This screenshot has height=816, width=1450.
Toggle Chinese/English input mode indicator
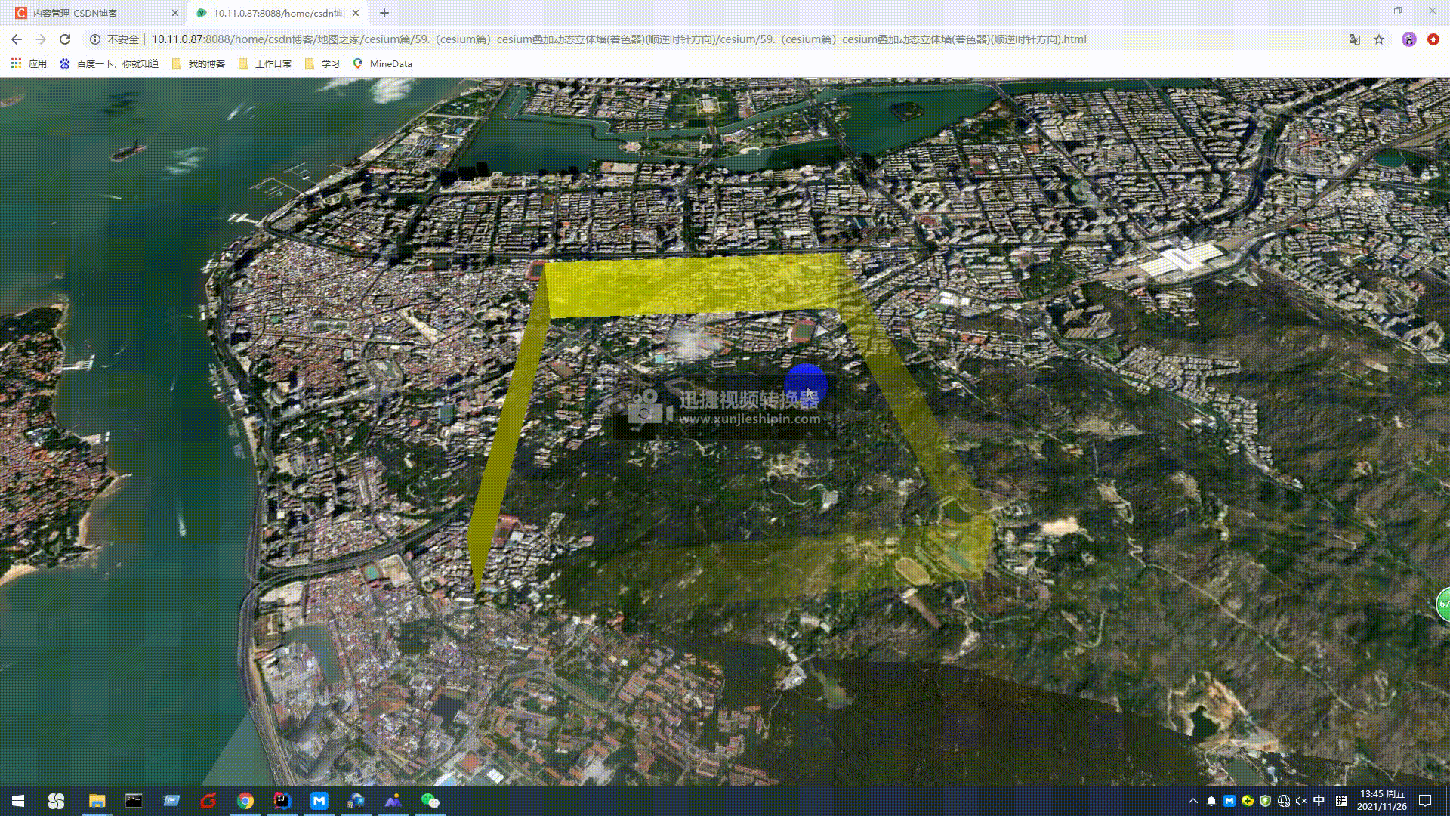click(x=1319, y=801)
